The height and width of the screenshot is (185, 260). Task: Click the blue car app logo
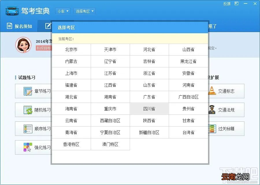pyautogui.click(x=12, y=11)
